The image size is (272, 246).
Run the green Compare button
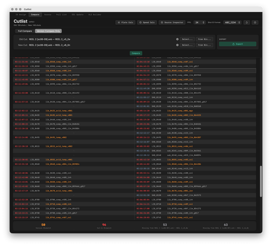point(136,53)
